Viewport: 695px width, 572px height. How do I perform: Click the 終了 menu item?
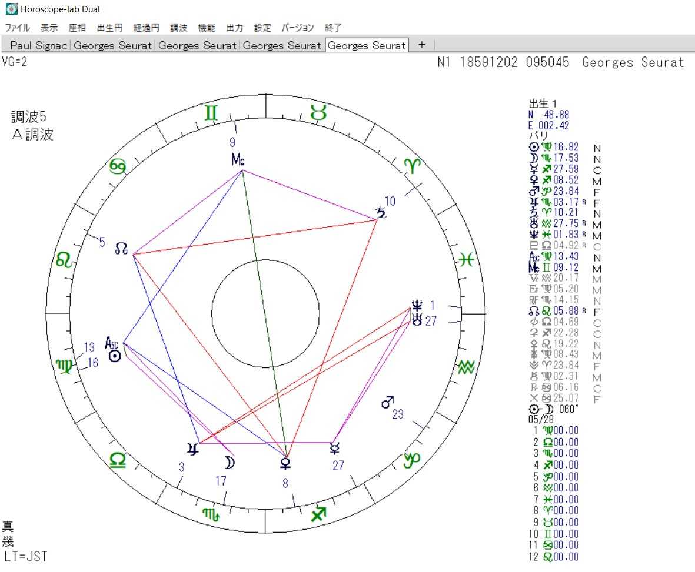333,28
